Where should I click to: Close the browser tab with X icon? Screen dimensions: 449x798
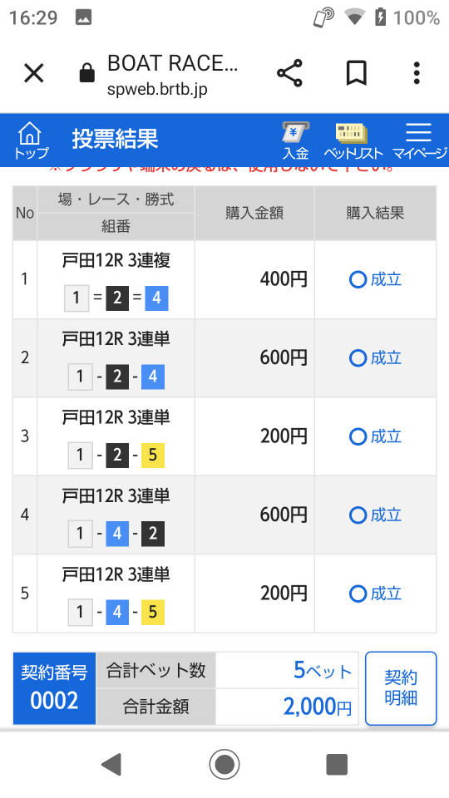pos(34,73)
